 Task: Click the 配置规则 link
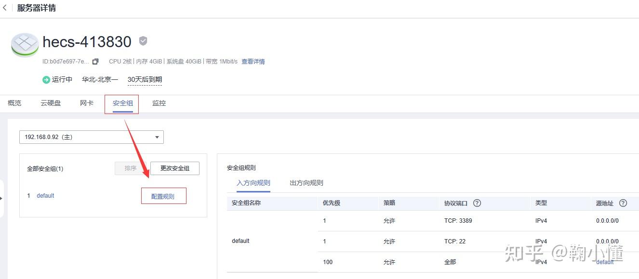pos(163,196)
